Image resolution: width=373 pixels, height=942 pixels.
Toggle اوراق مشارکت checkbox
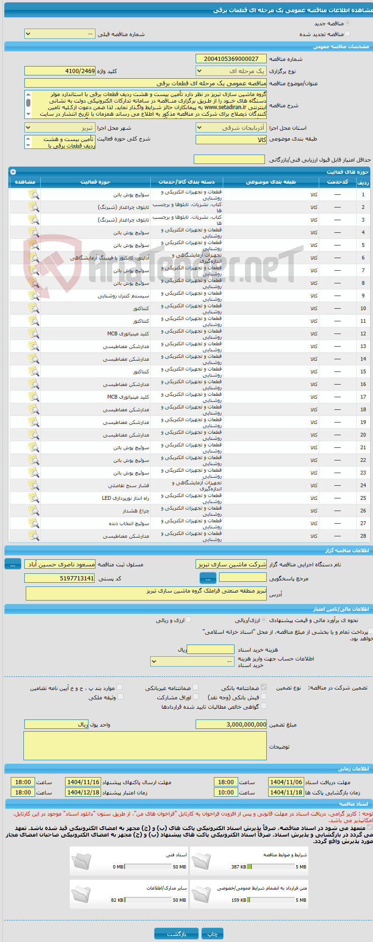196,697
